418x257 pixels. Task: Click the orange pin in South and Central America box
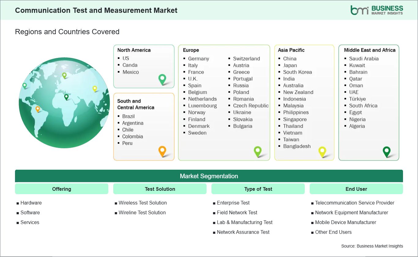click(162, 150)
